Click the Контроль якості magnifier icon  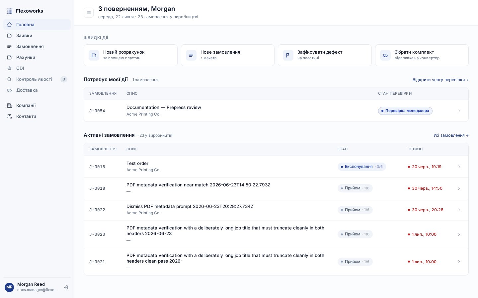pos(9,79)
